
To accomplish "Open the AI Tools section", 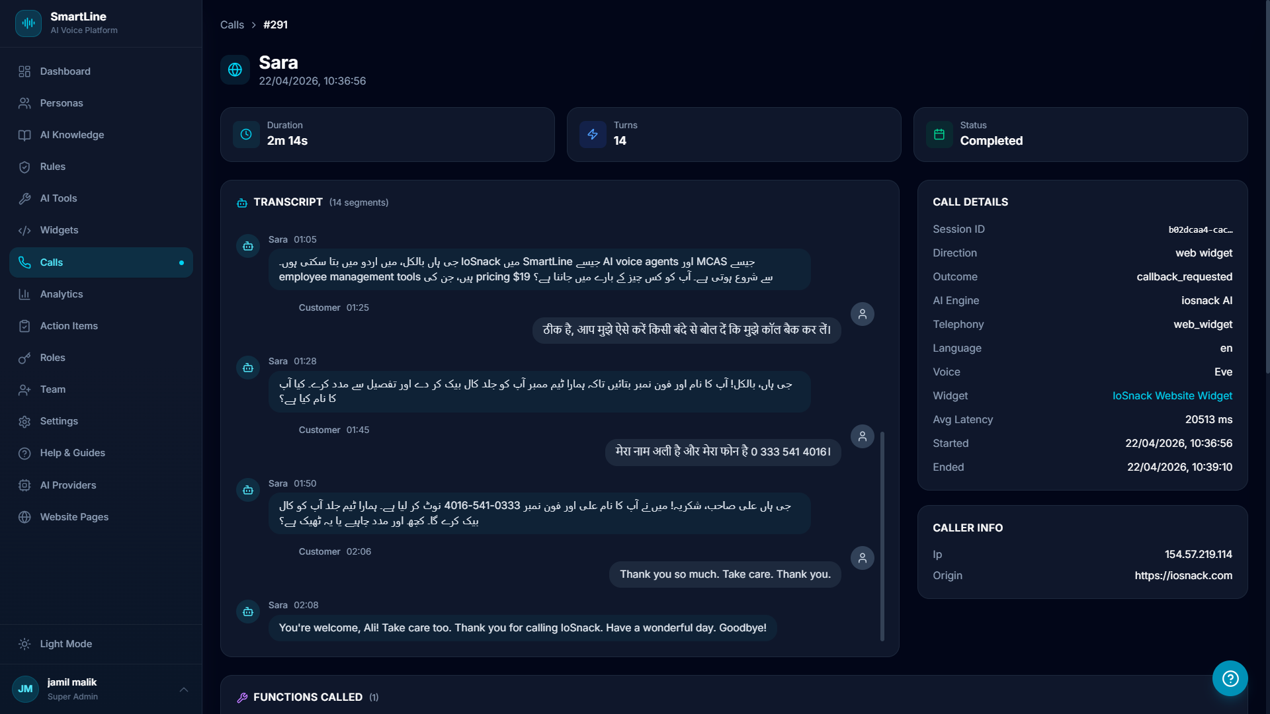I will [57, 198].
